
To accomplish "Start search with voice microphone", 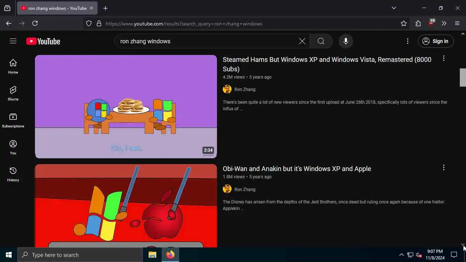I will (x=346, y=41).
